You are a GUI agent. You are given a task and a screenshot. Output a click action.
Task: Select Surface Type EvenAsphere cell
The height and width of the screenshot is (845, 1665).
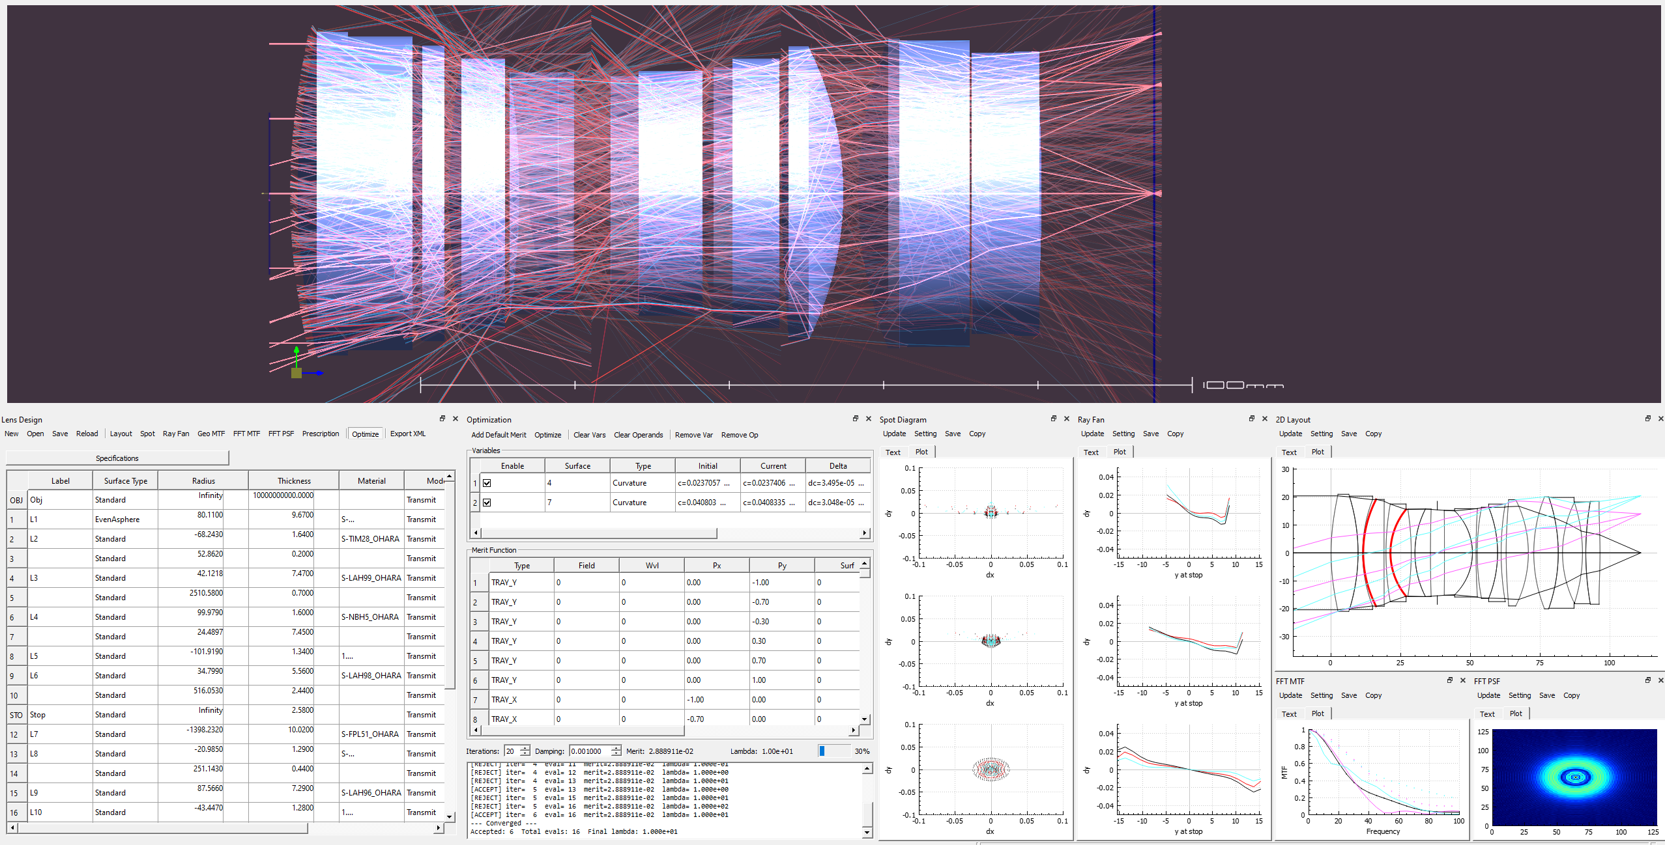click(125, 519)
